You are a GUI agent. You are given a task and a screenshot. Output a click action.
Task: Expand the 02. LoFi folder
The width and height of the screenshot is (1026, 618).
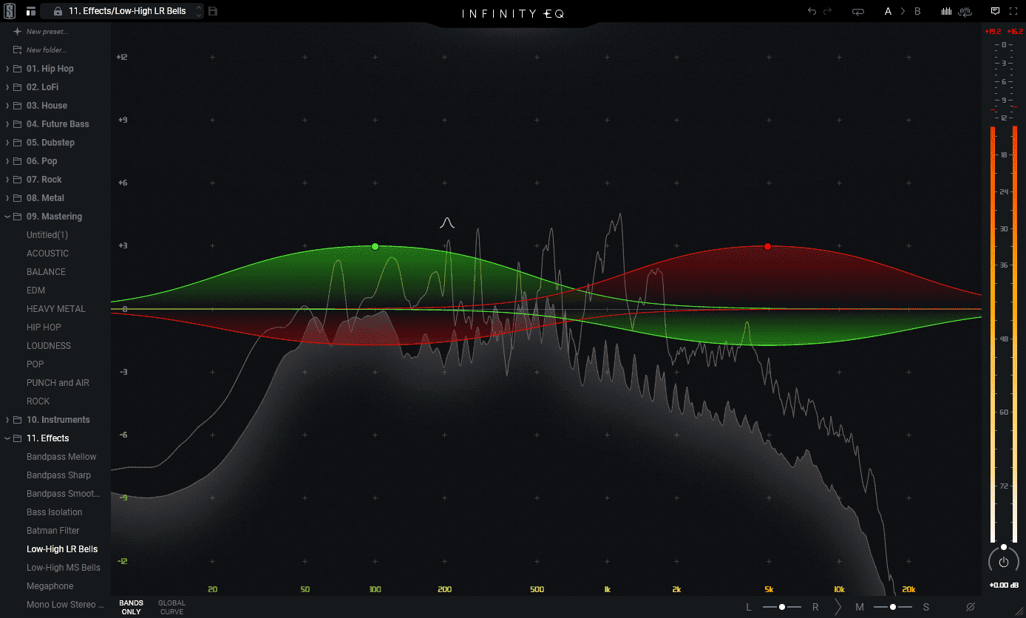pos(7,87)
